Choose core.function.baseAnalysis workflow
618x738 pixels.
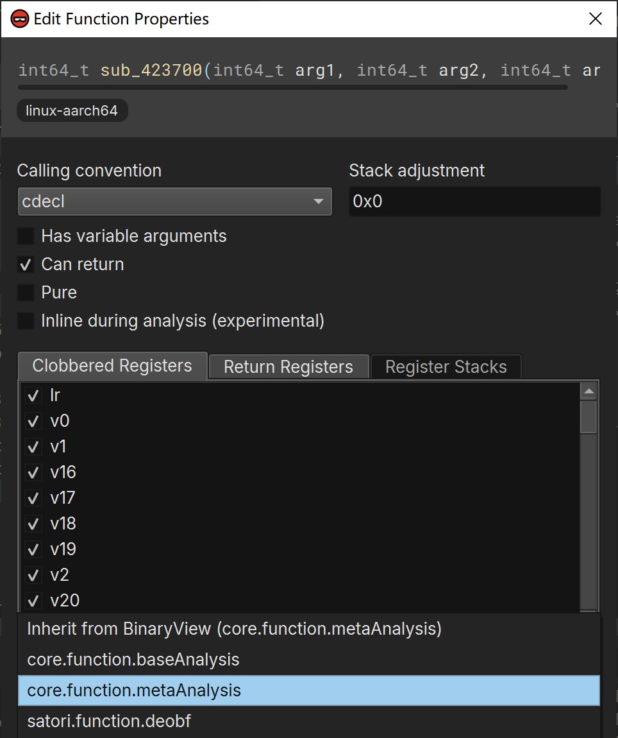133,660
